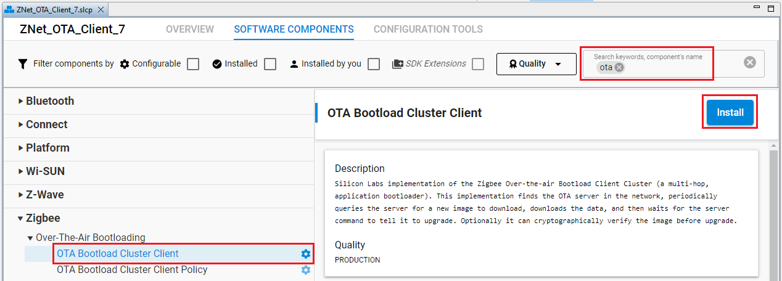Open the Configuration Tools tab
Screen dimensions: 782x281
428,30
